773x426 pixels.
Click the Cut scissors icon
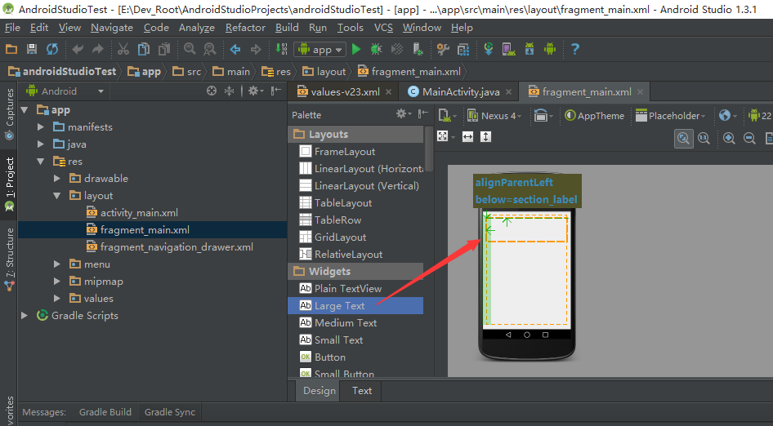tap(123, 50)
